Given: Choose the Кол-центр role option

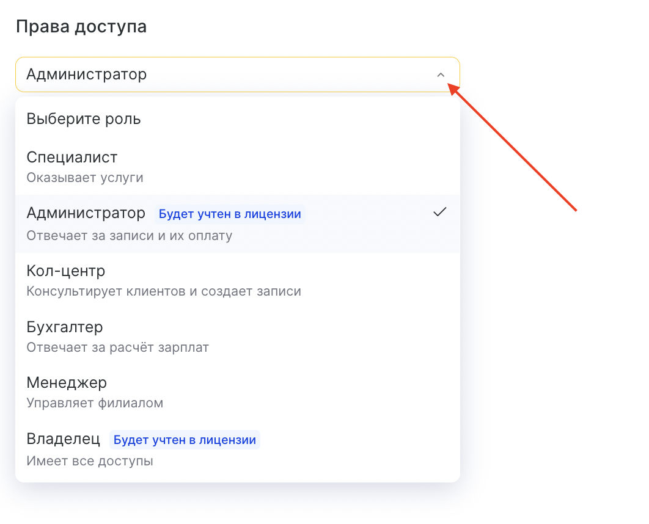Looking at the screenshot, I should tap(66, 271).
